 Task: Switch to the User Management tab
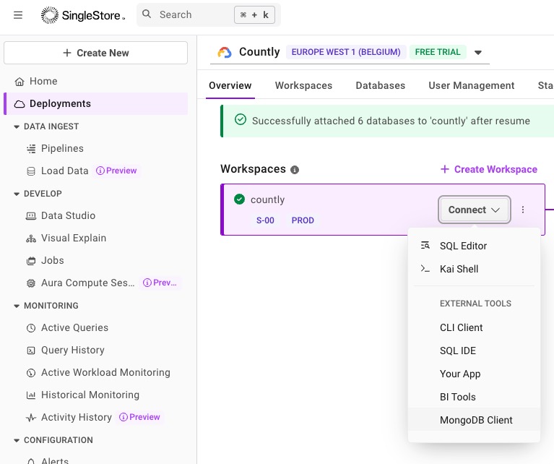point(472,85)
